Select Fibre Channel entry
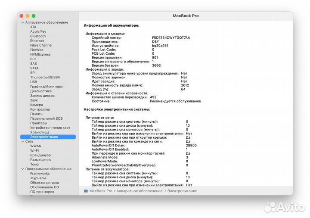This screenshot has width=310, height=218. click(x=41, y=45)
